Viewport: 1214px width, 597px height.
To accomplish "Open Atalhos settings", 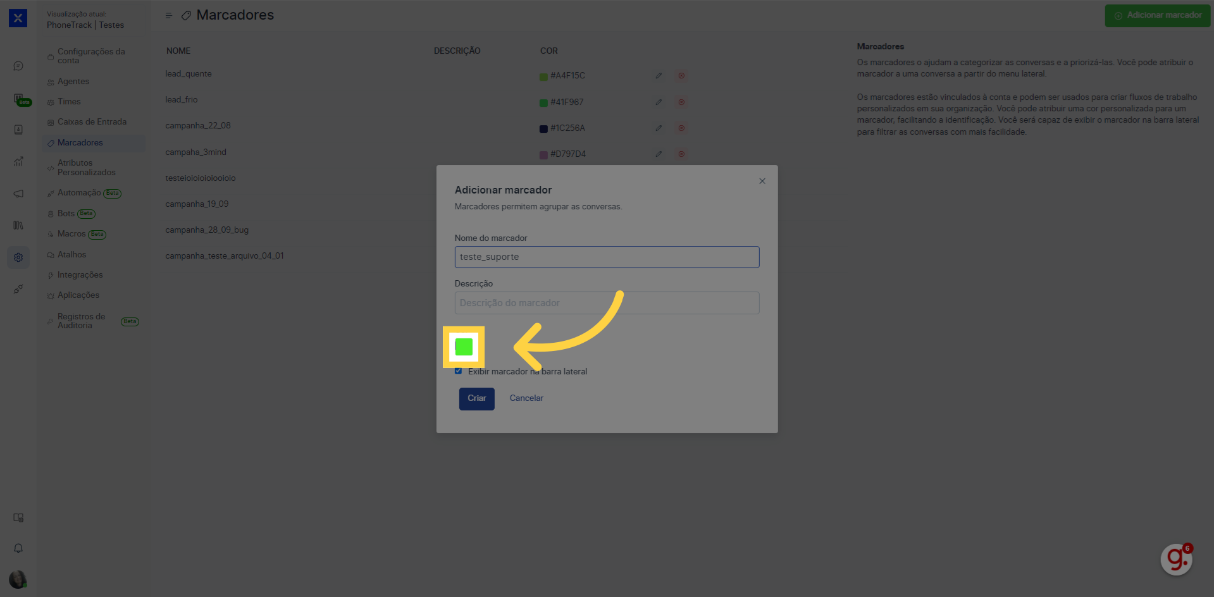I will click(94, 255).
